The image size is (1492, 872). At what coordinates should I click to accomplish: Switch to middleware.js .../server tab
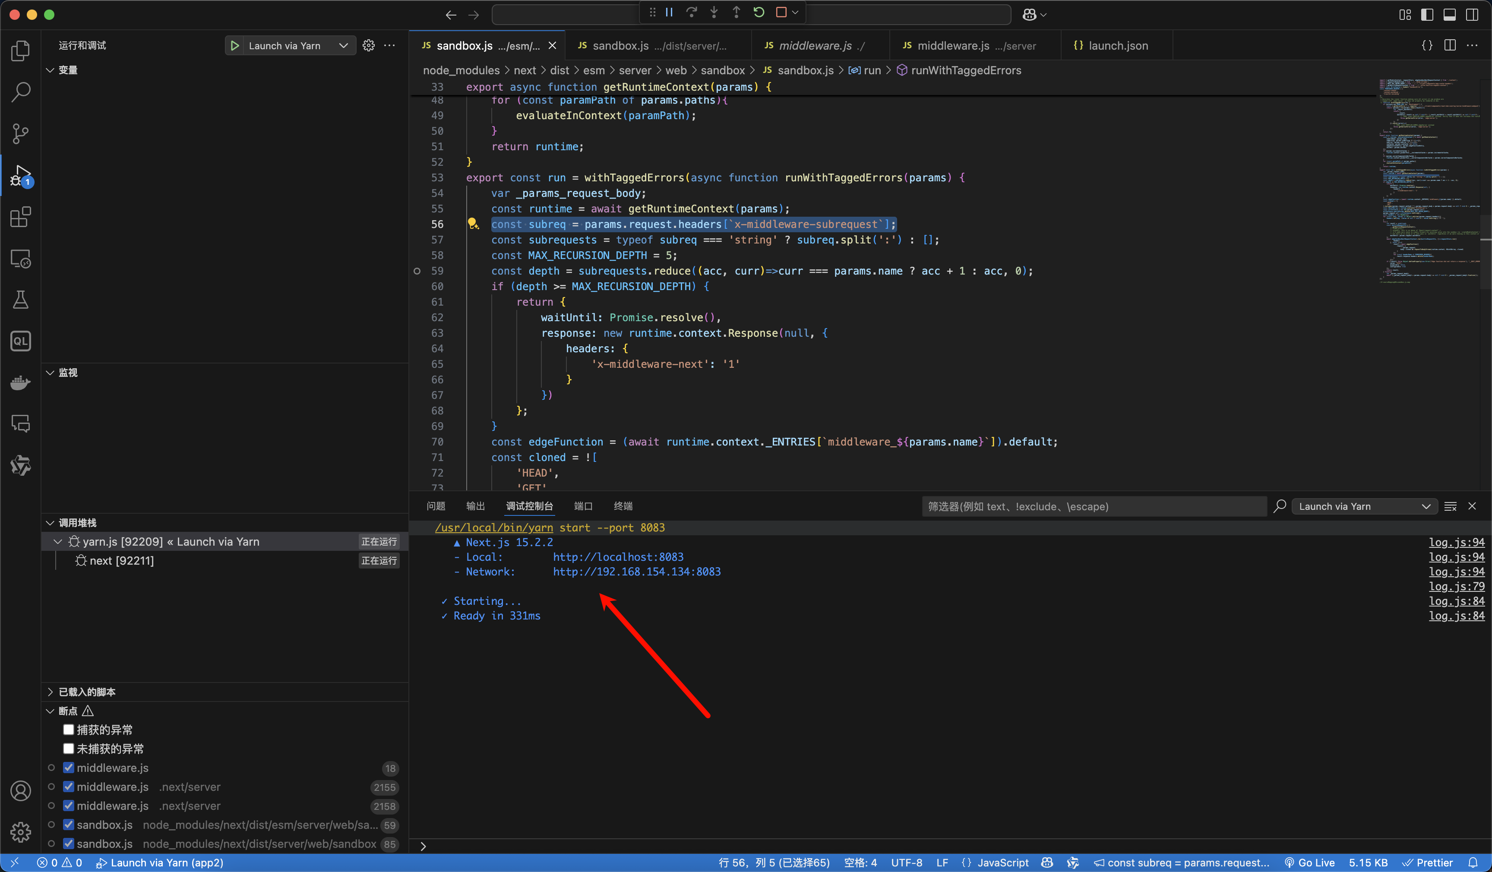pos(974,46)
